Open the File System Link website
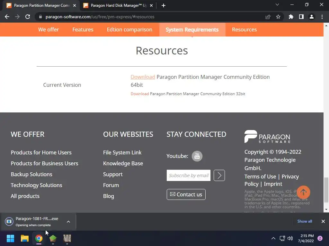Image resolution: width=329 pixels, height=246 pixels. 122,152
